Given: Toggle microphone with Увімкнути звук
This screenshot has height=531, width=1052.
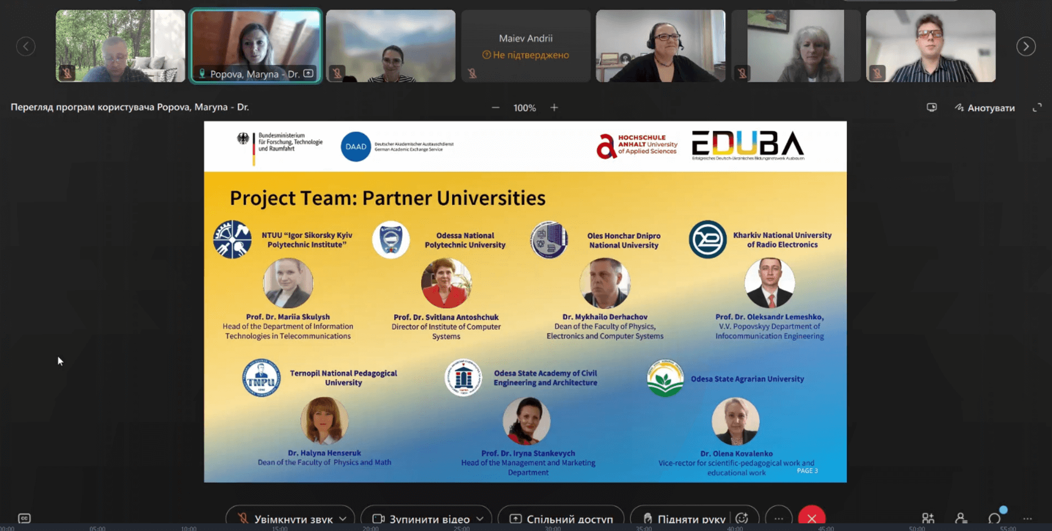Looking at the screenshot, I should pos(285,519).
